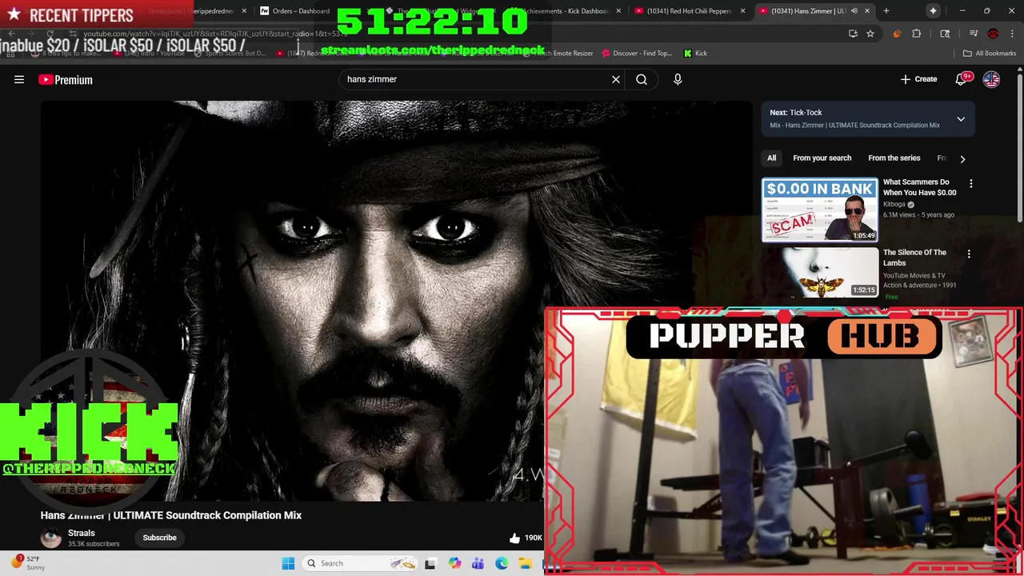
Task: Click the Windows taskbar Search box
Action: point(360,563)
